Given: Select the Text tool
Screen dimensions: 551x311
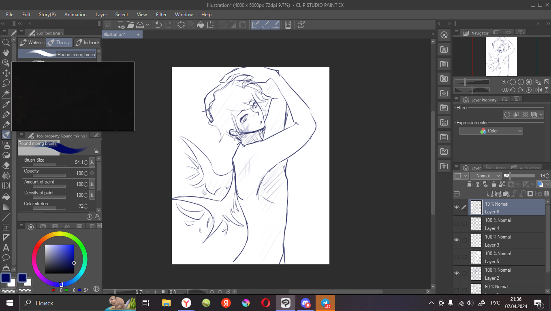Looking at the screenshot, I should click(6, 247).
